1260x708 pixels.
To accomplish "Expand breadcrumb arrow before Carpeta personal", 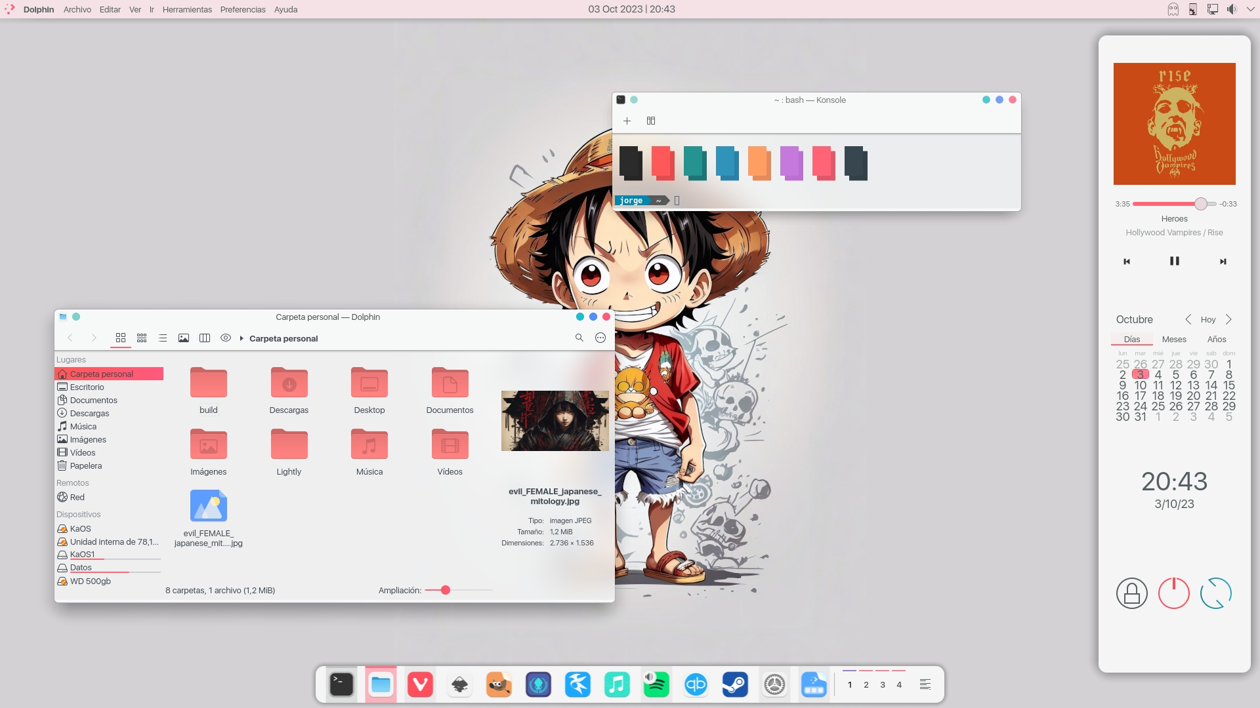I will click(x=241, y=339).
